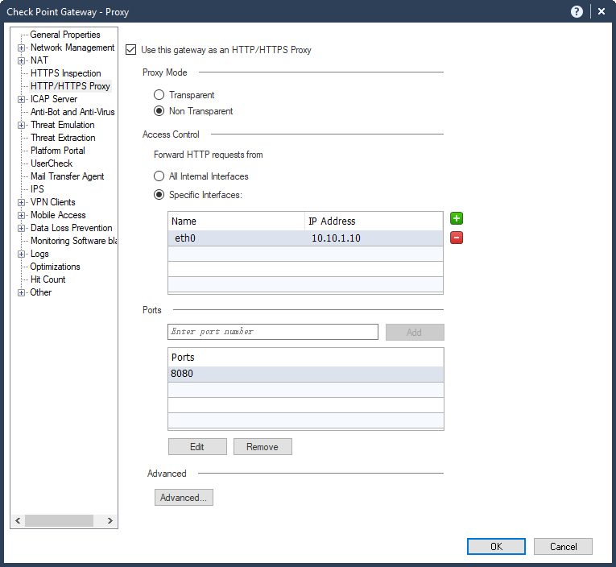
Task: Close the Check Point Gateway dialog
Action: [601, 12]
